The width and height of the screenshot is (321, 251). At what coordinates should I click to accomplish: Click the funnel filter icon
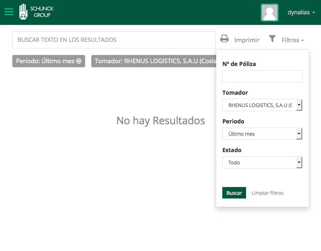click(x=272, y=39)
